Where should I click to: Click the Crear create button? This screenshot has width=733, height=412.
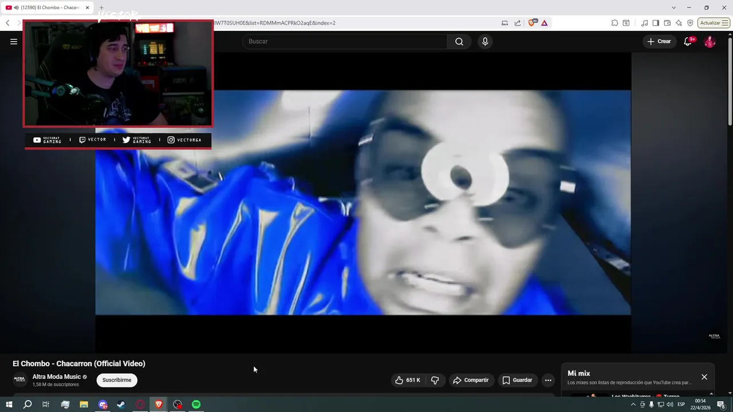point(659,41)
